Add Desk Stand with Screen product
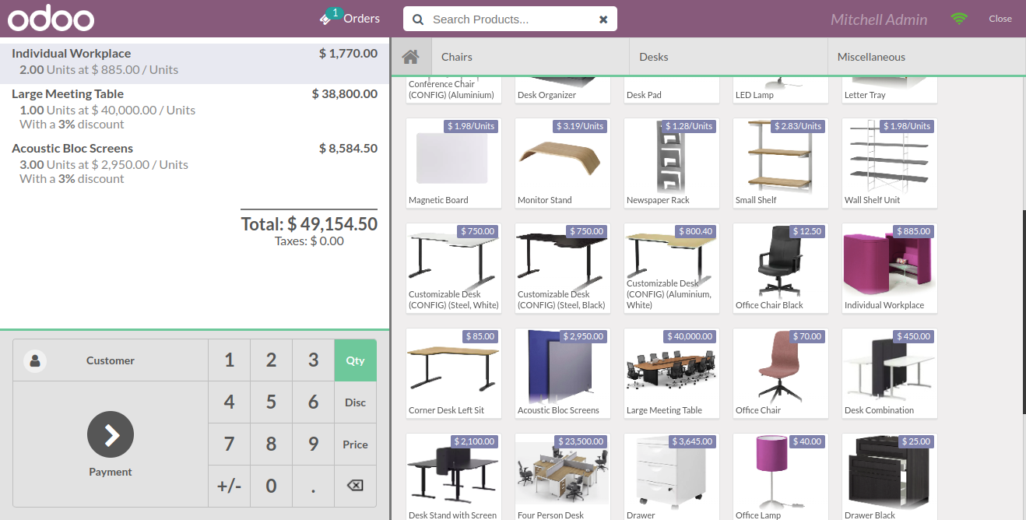This screenshot has height=520, width=1026. coord(454,476)
